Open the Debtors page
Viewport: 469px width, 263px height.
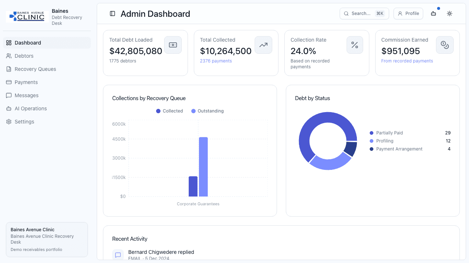[x=24, y=56]
